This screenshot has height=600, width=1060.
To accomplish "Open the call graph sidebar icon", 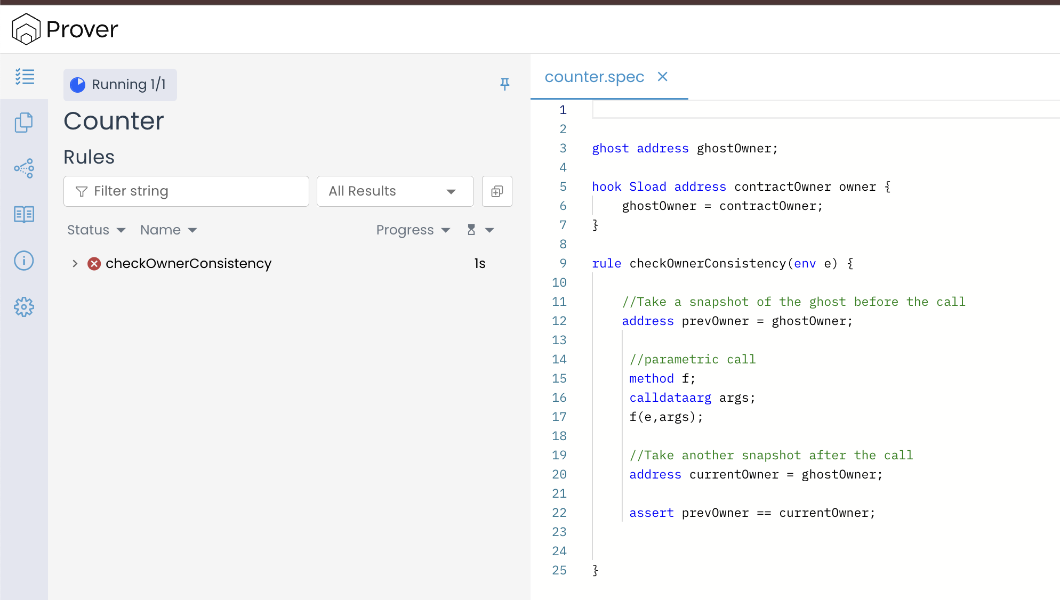I will point(24,168).
